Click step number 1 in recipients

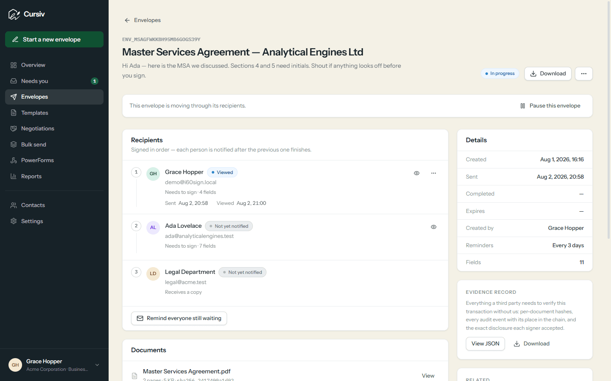(136, 172)
